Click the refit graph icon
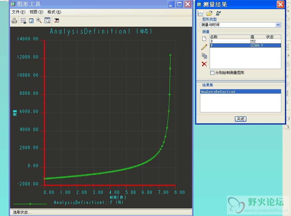The width and height of the screenshot is (291, 216). click(x=47, y=21)
